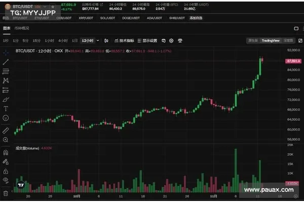The width and height of the screenshot is (304, 203).
Task: Open time axis settings gear at bottom right
Action: click(x=296, y=196)
